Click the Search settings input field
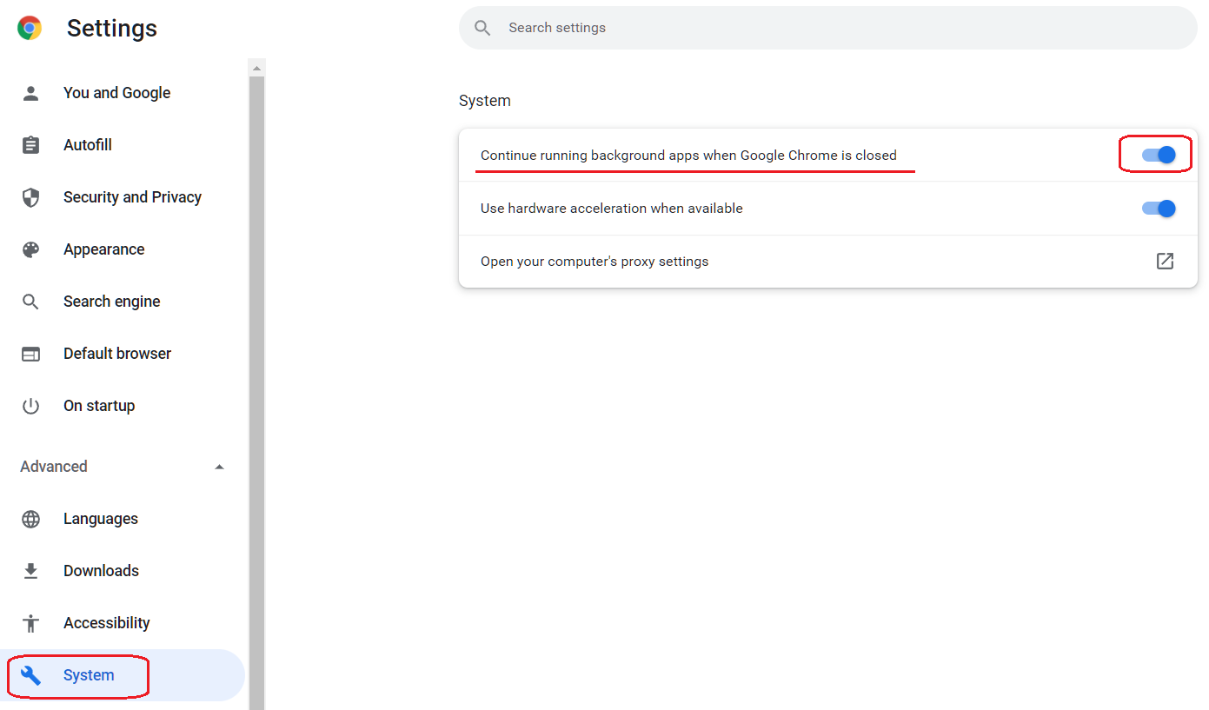This screenshot has height=710, width=1209. pos(828,28)
